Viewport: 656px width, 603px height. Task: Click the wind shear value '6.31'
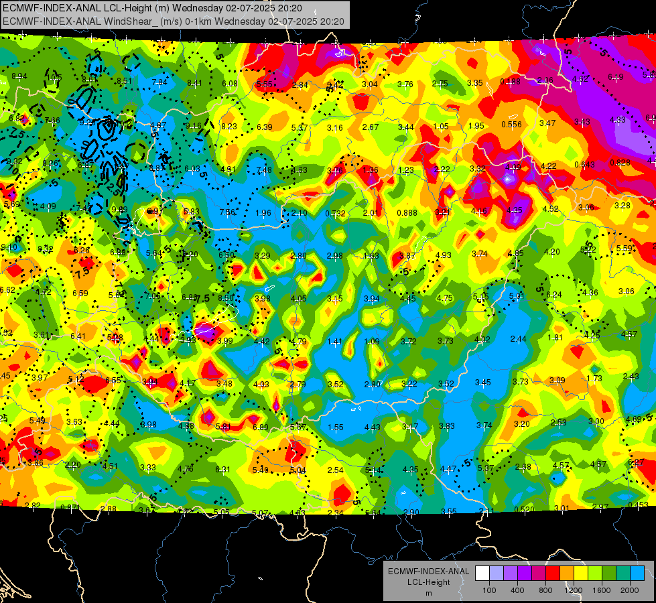point(222,470)
